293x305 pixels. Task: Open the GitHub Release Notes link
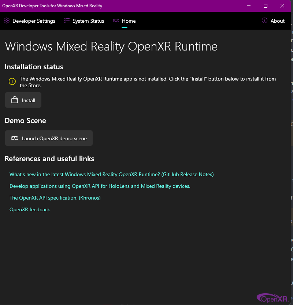111,174
